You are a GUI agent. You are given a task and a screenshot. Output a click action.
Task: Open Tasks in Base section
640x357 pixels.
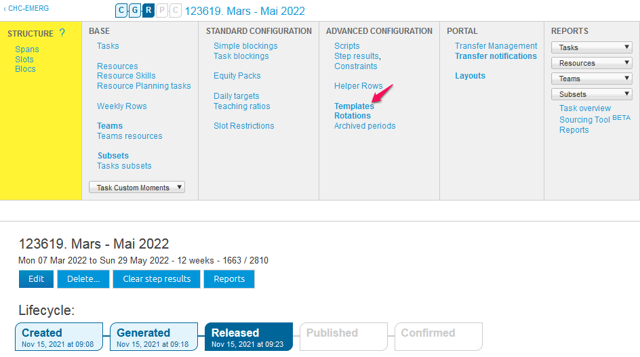pos(108,45)
